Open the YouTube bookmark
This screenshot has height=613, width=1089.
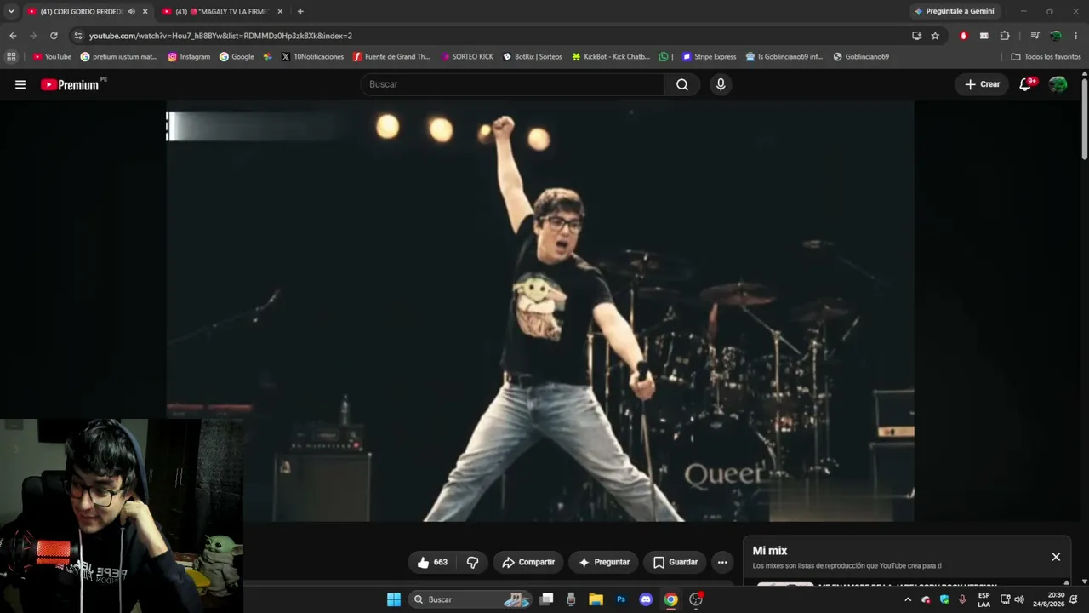[x=52, y=57]
